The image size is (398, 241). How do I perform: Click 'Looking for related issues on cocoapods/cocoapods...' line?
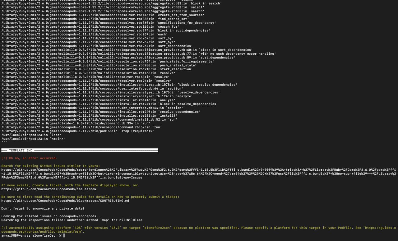(52, 216)
